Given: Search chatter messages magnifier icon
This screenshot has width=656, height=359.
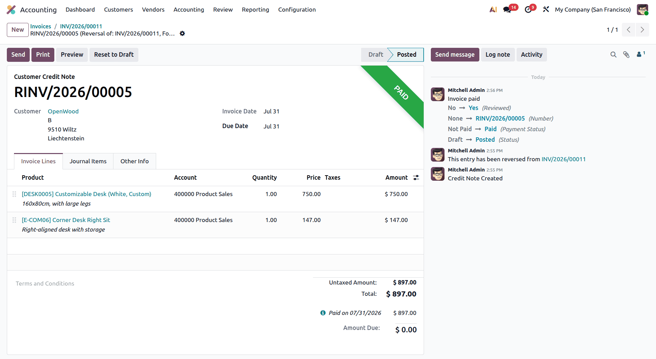Looking at the screenshot, I should (614, 55).
